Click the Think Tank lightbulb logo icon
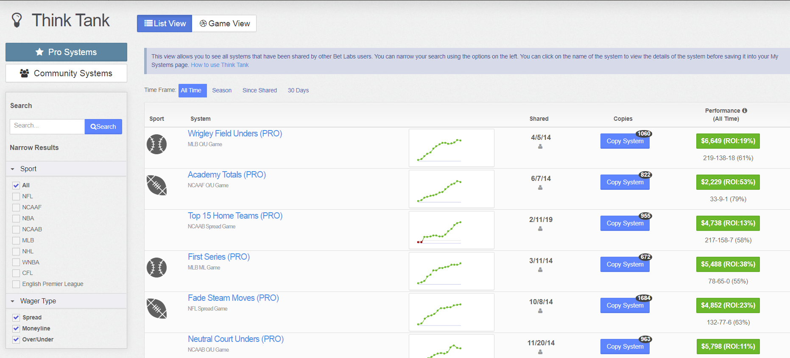Image resolution: width=790 pixels, height=358 pixels. (x=17, y=20)
